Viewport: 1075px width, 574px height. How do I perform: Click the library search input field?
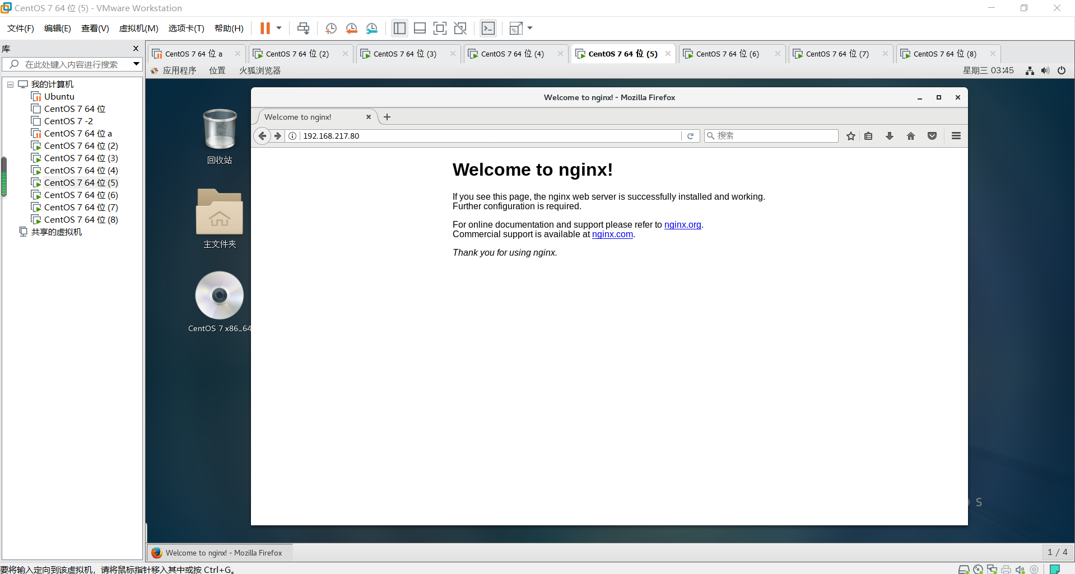(x=72, y=64)
